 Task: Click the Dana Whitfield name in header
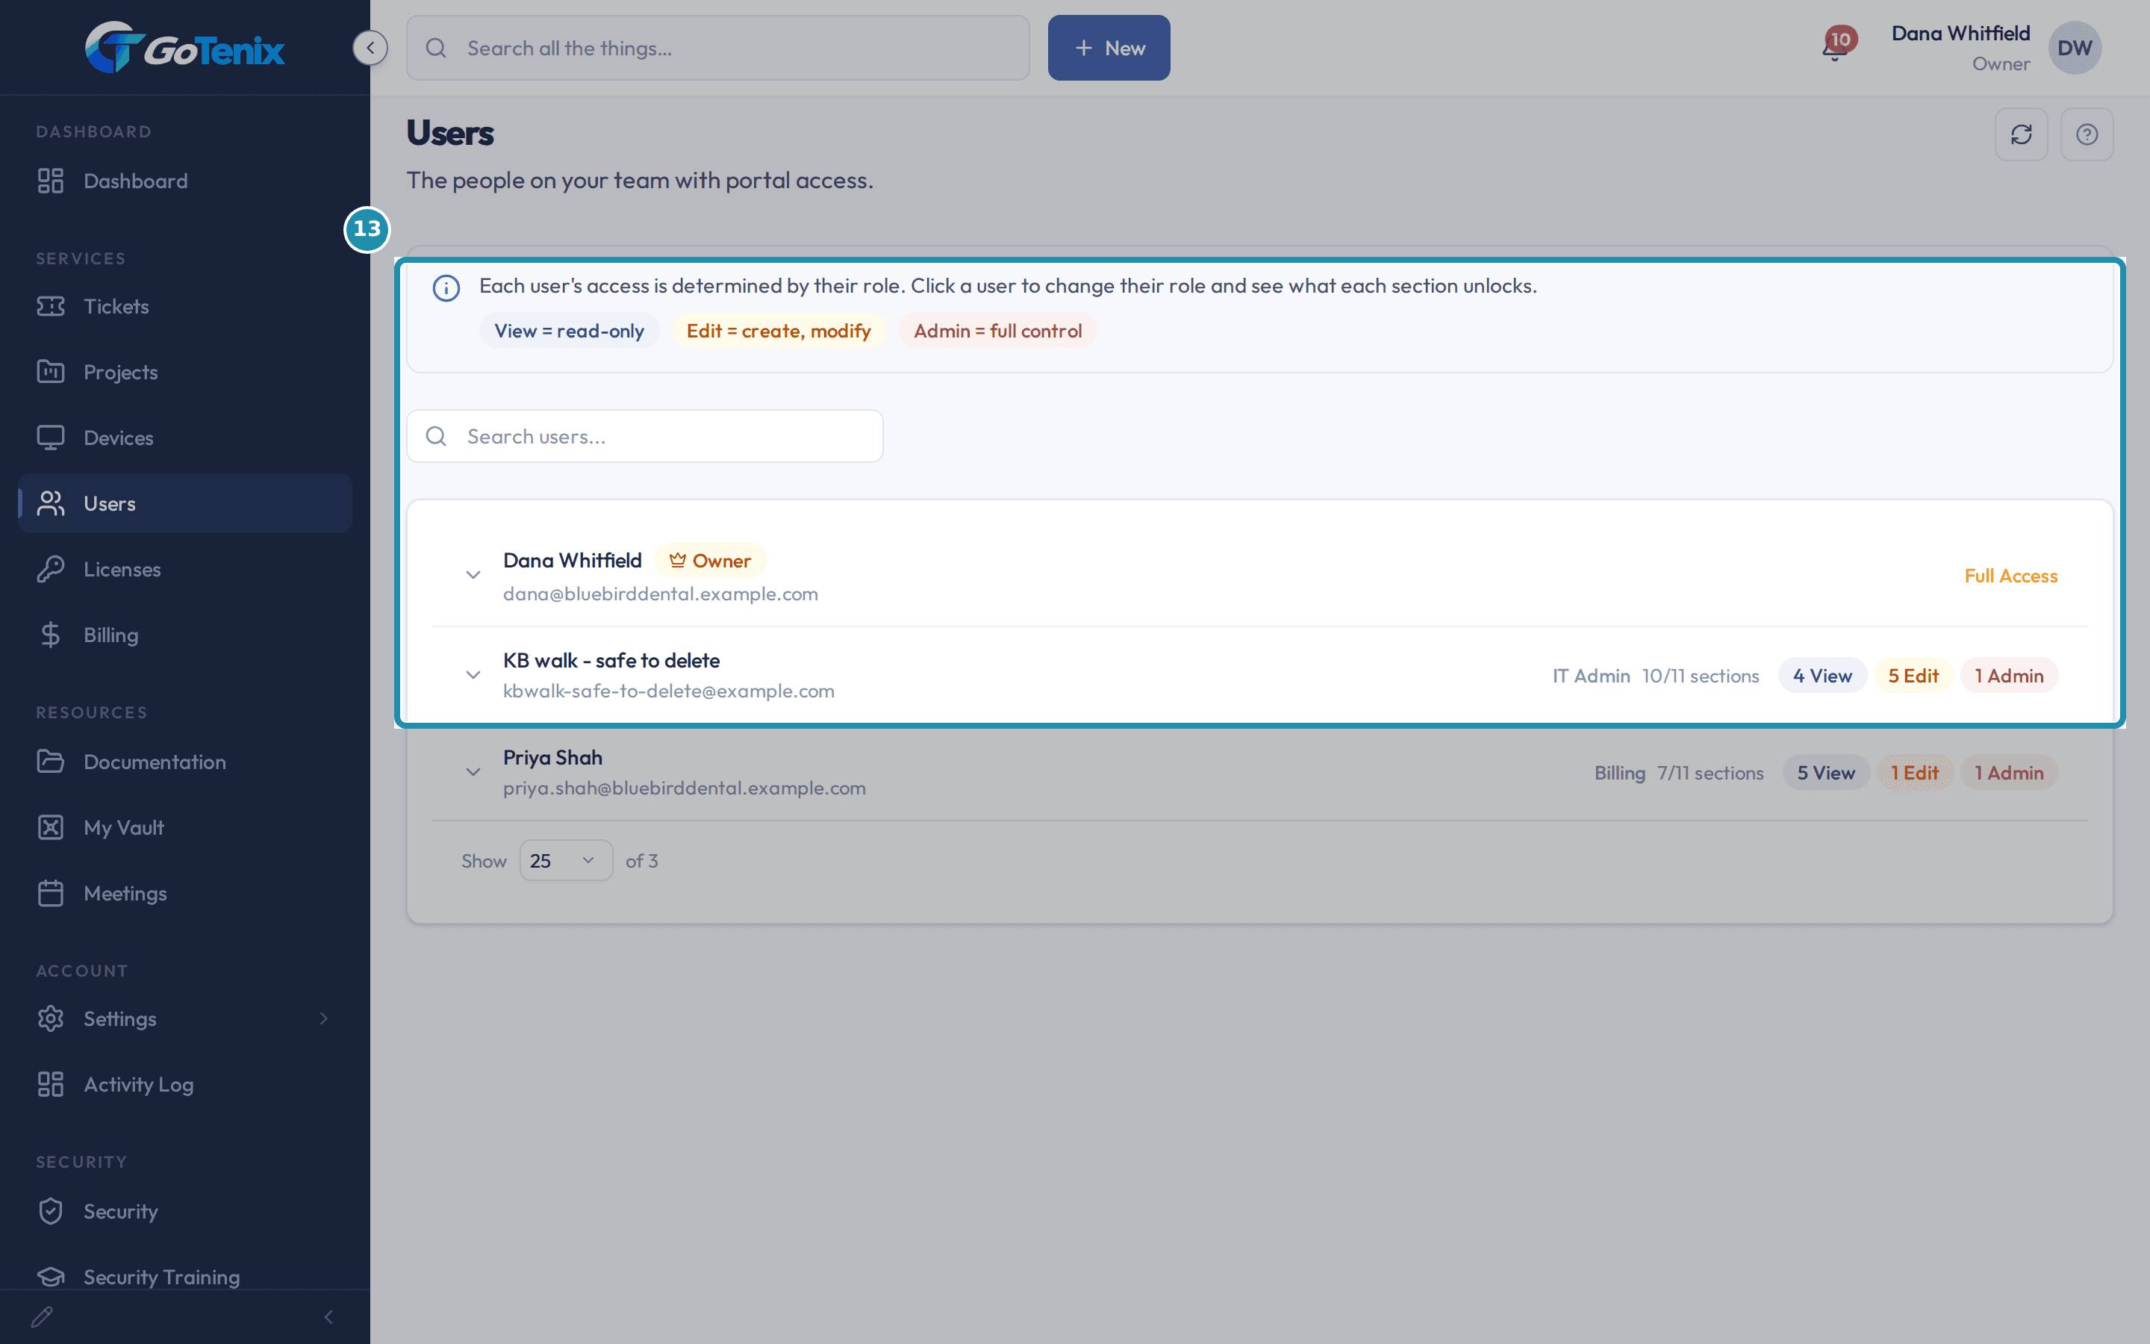[1961, 34]
